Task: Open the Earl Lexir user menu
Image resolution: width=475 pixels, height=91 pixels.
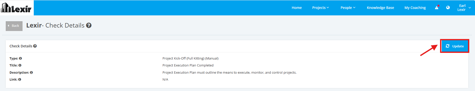Action: click(x=464, y=8)
